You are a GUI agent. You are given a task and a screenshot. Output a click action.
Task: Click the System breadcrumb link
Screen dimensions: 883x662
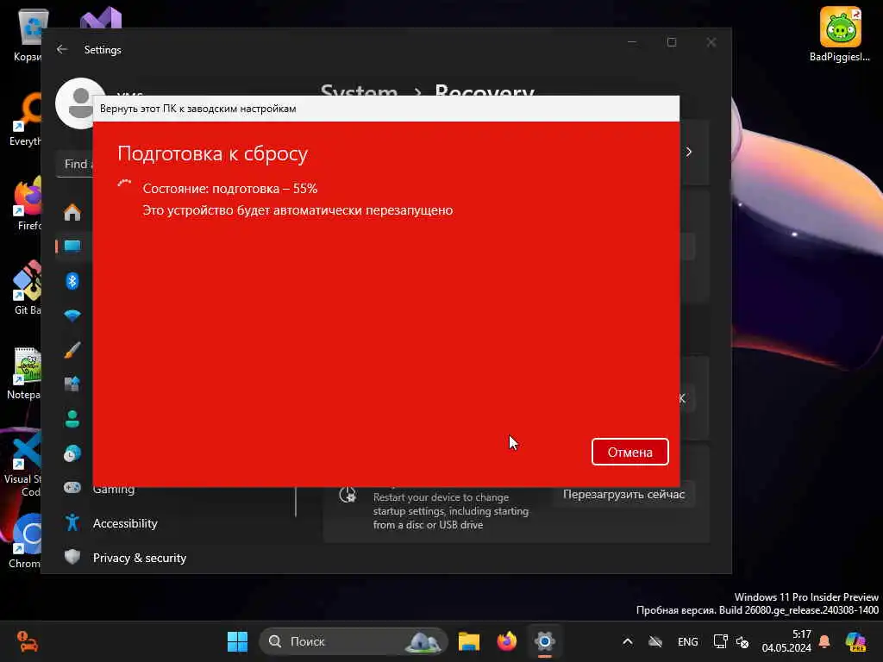pos(359,90)
